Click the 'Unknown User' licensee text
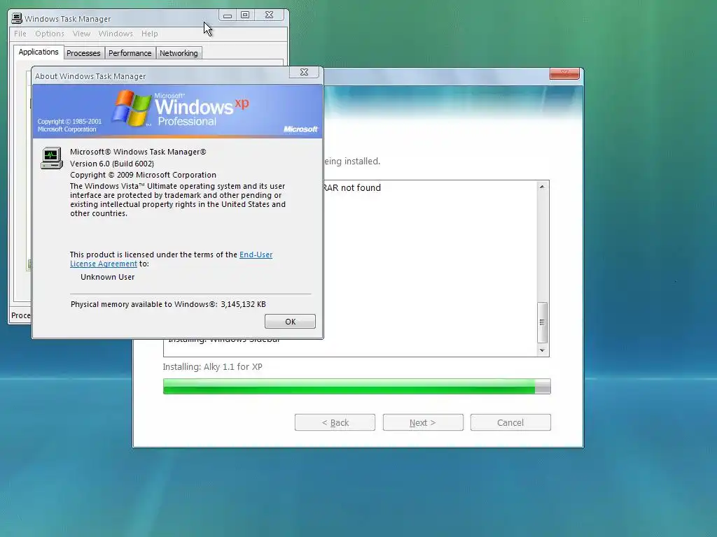This screenshot has width=717, height=537. click(107, 277)
